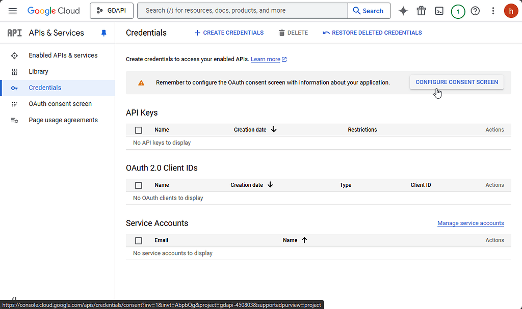Click the Credentials page heading

[x=146, y=33]
